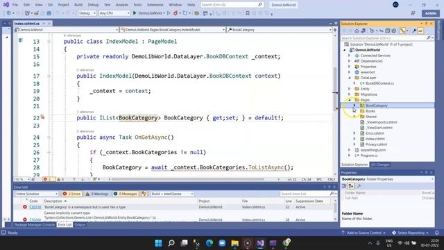The width and height of the screenshot is (444, 250).
Task: Click Start Without Debugging outline arrow
Action: 169,13
